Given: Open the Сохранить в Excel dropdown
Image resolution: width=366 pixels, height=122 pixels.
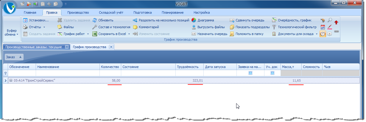Looking at the screenshot, I should pyautogui.click(x=111, y=34).
